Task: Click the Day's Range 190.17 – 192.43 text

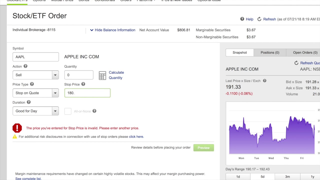Action: (x=247, y=169)
